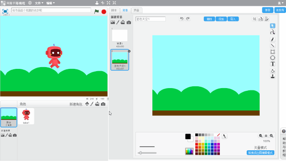Click the white background color swatch
Viewport: 286px width, 161px height.
[x=192, y=140]
